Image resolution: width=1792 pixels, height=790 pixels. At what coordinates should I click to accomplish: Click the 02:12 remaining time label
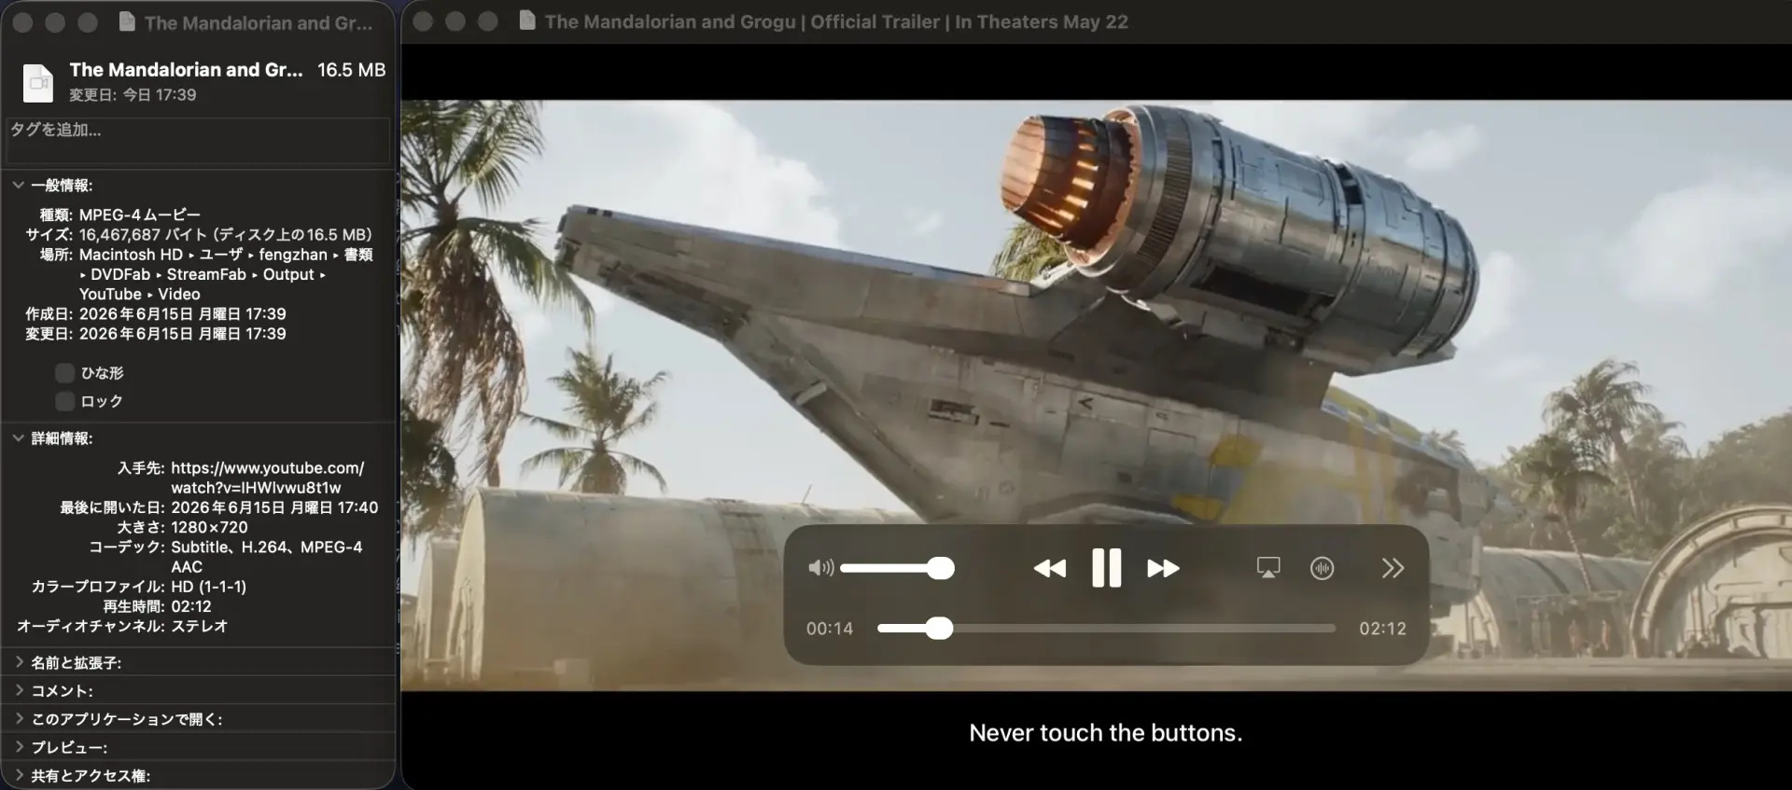pos(1382,629)
